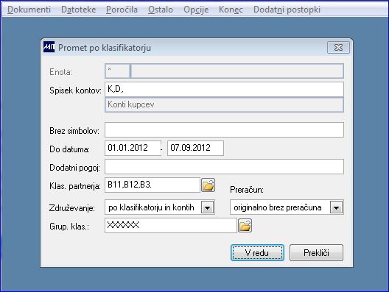
Task: Click the end date field 07.09.2012
Action: (195, 148)
